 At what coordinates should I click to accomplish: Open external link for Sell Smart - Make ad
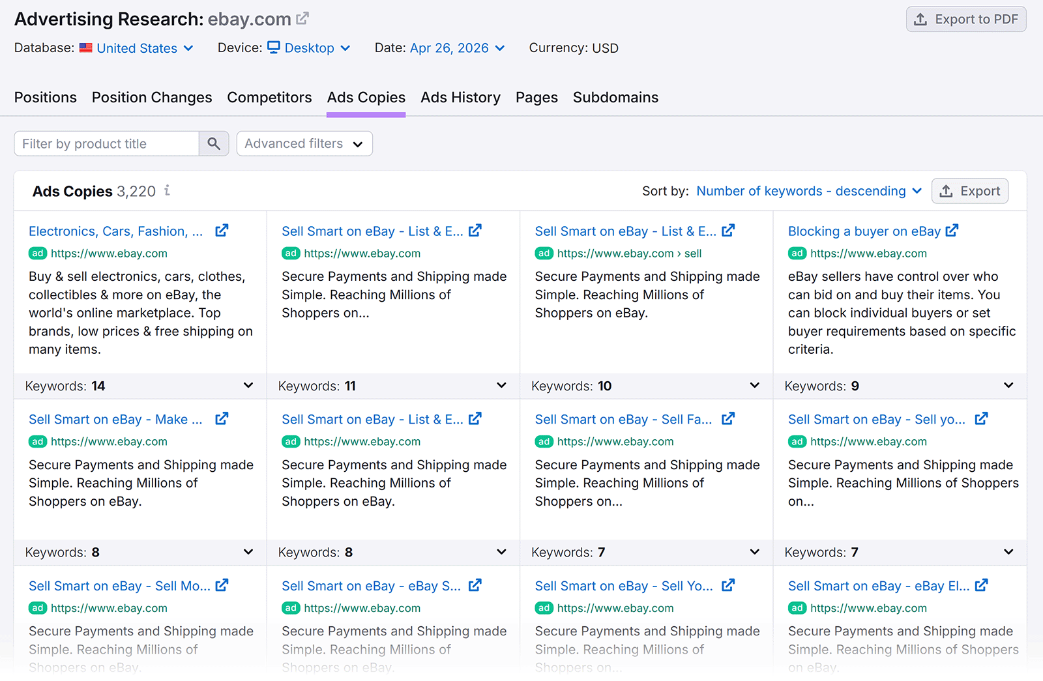click(x=222, y=419)
